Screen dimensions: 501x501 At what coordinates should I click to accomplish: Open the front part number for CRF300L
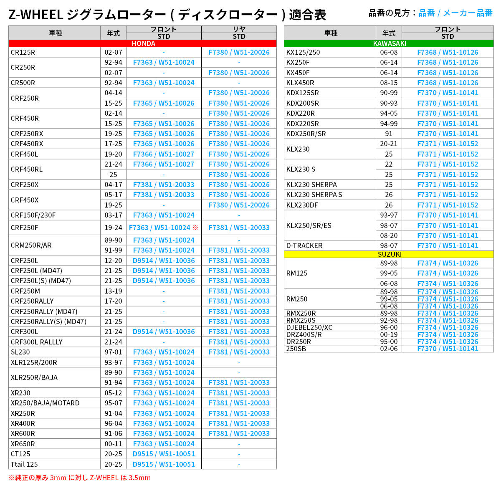164,331
